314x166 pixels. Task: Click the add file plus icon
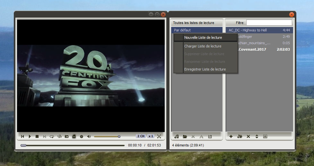point(231,137)
